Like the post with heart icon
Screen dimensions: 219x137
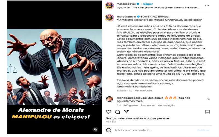click(x=108, y=112)
